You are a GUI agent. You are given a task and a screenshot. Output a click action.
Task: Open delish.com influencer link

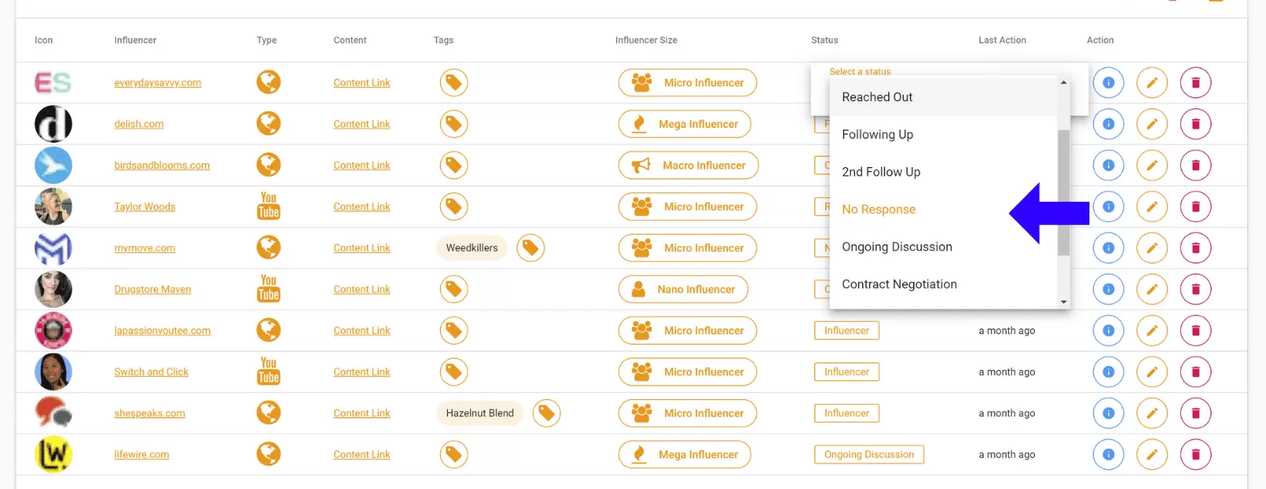click(139, 124)
